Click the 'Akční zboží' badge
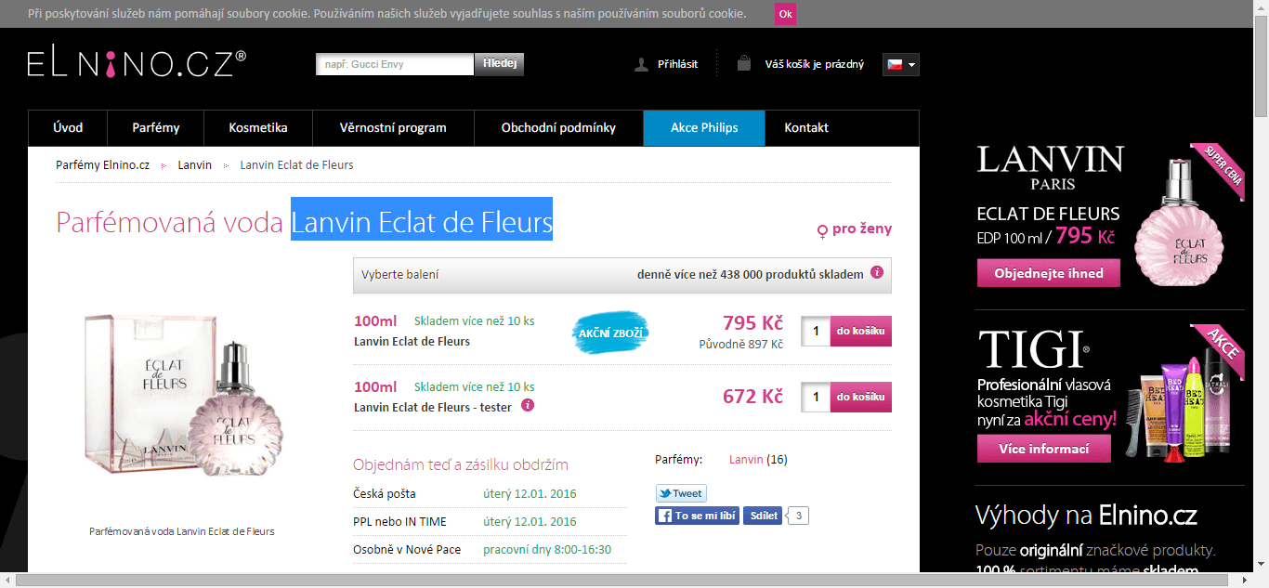The height and width of the screenshot is (588, 1269). pyautogui.click(x=609, y=332)
